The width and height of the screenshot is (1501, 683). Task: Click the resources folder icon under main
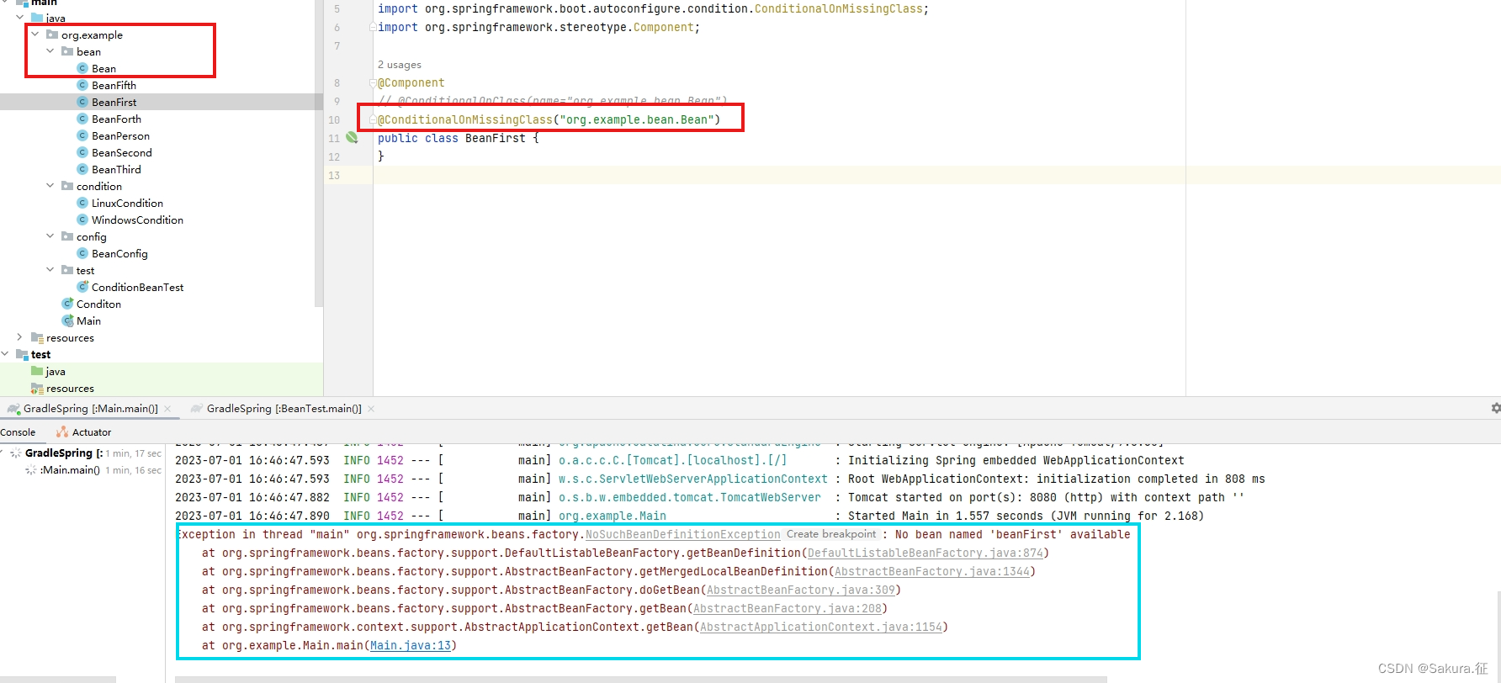[x=37, y=337]
